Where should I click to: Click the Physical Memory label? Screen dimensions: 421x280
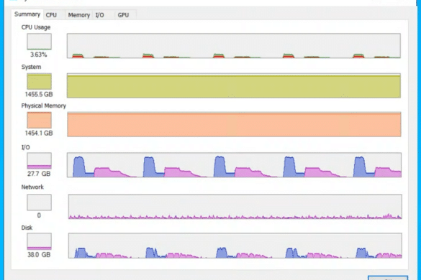point(43,106)
